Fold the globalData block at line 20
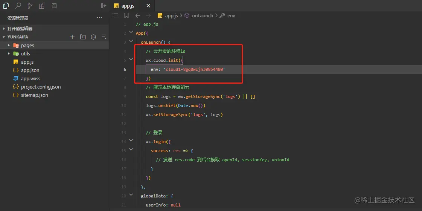422x211 pixels. click(x=131, y=194)
